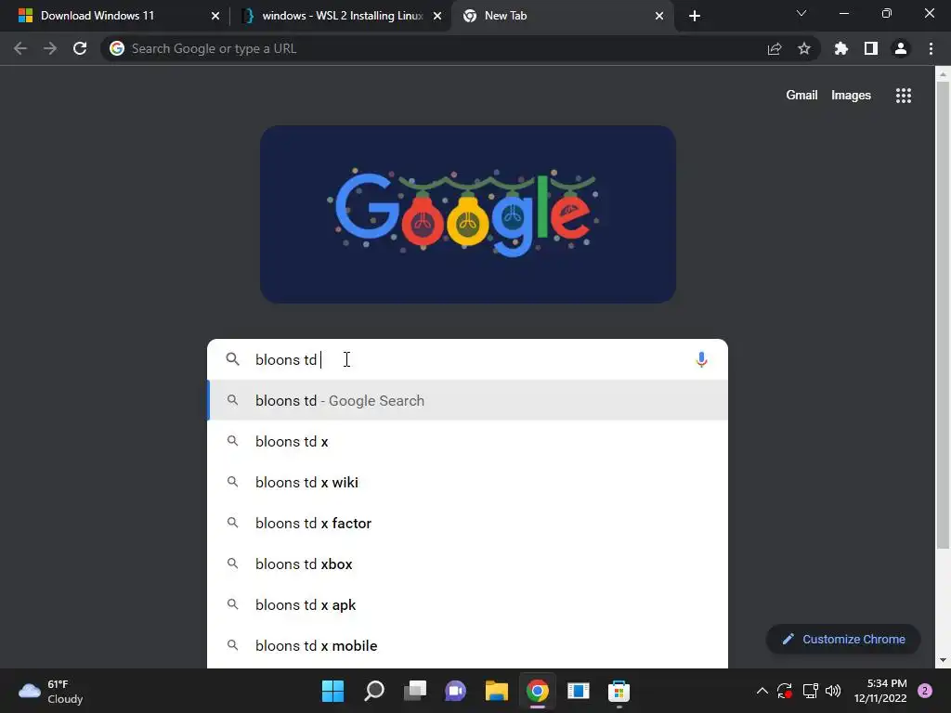Open the Extensions puzzle icon
The width and height of the screenshot is (951, 713).
pos(841,48)
